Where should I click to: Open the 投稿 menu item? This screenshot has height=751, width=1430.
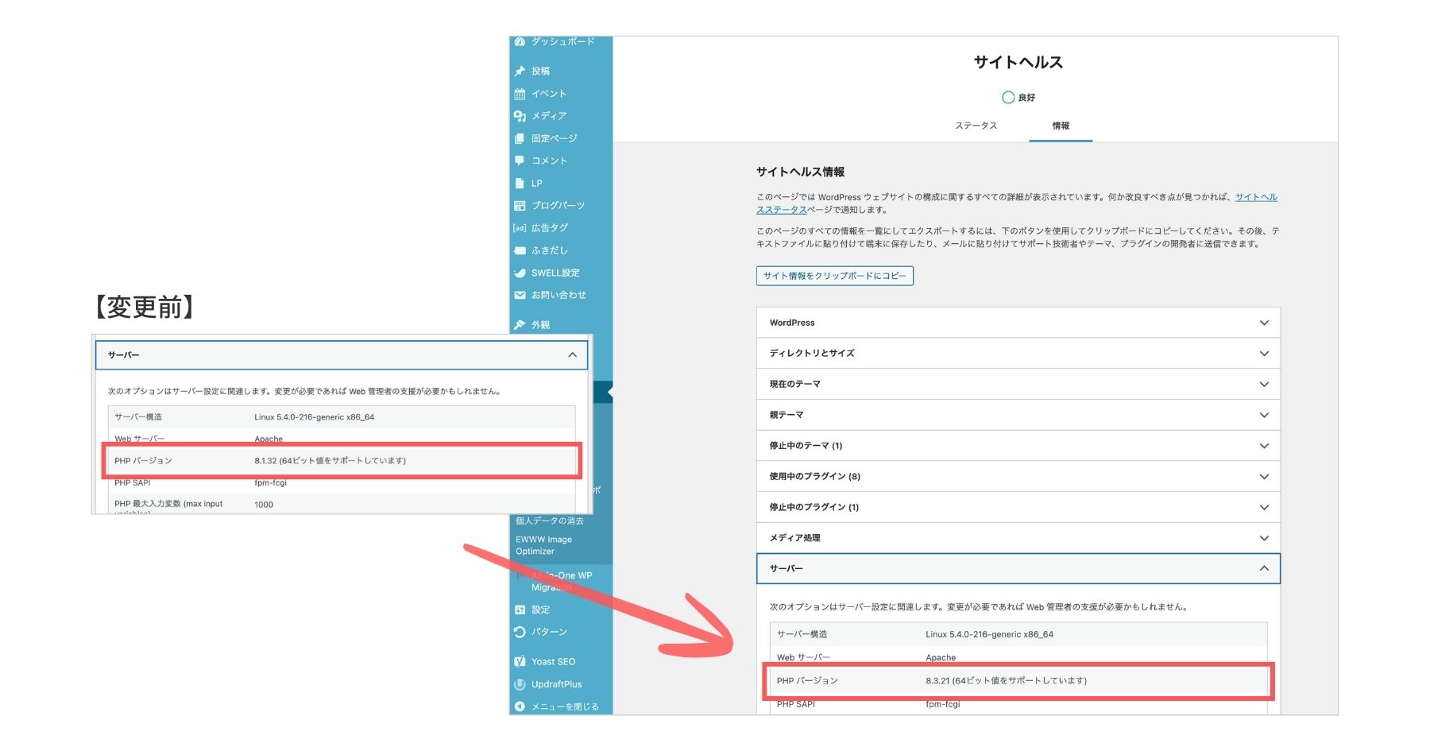pyautogui.click(x=540, y=72)
